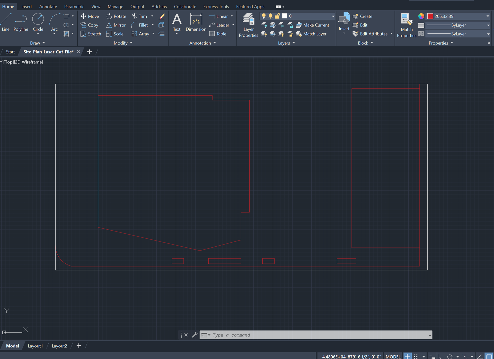
Task: Expand the Annotation panel
Action: point(202,43)
